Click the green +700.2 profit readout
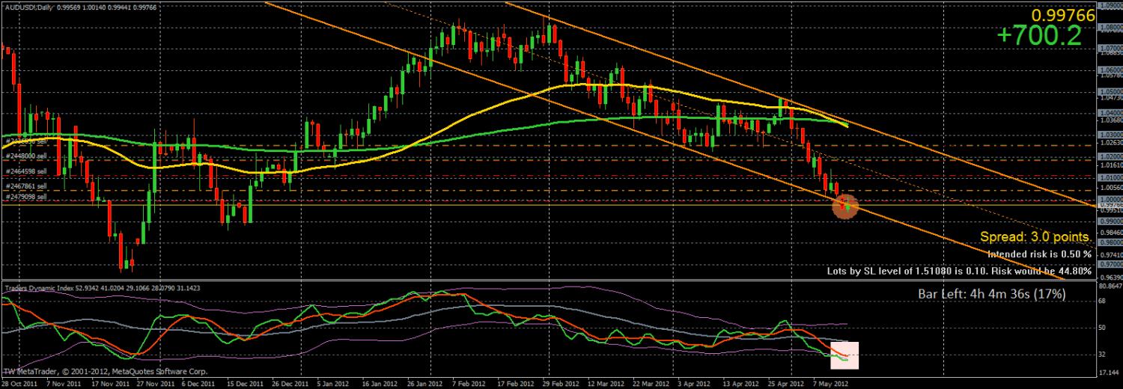1123x389 pixels. [x=1040, y=35]
